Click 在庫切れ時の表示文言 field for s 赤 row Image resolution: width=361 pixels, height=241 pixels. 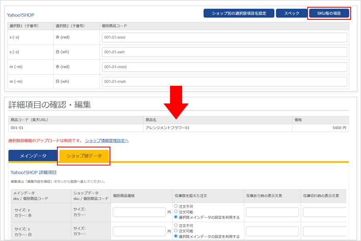pos(324,212)
